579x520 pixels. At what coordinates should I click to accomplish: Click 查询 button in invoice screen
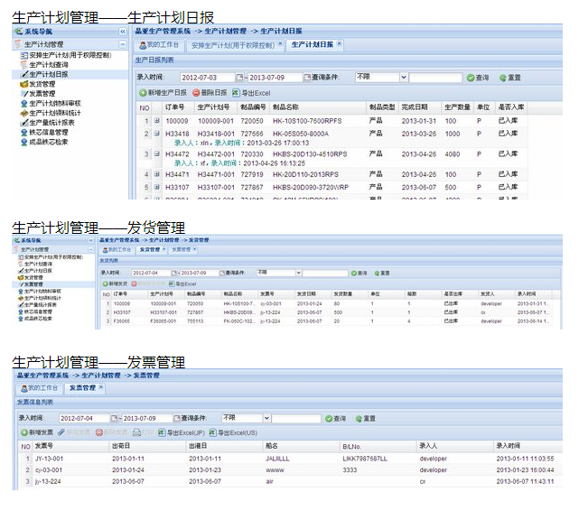pos(336,419)
